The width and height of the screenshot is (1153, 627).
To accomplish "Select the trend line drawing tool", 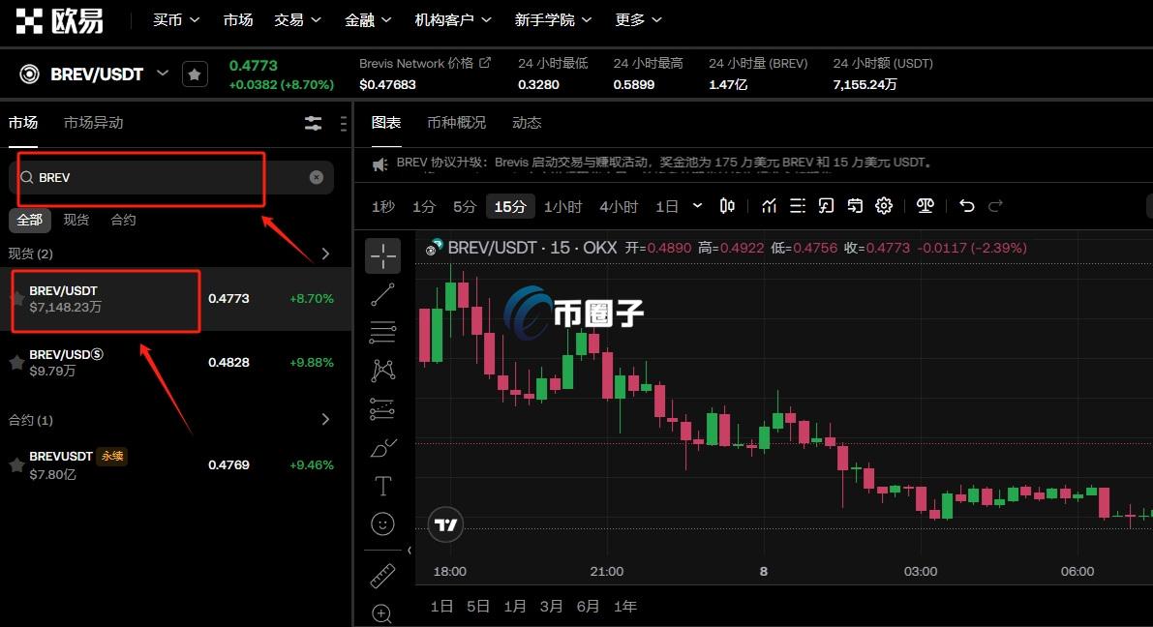I will click(x=382, y=294).
